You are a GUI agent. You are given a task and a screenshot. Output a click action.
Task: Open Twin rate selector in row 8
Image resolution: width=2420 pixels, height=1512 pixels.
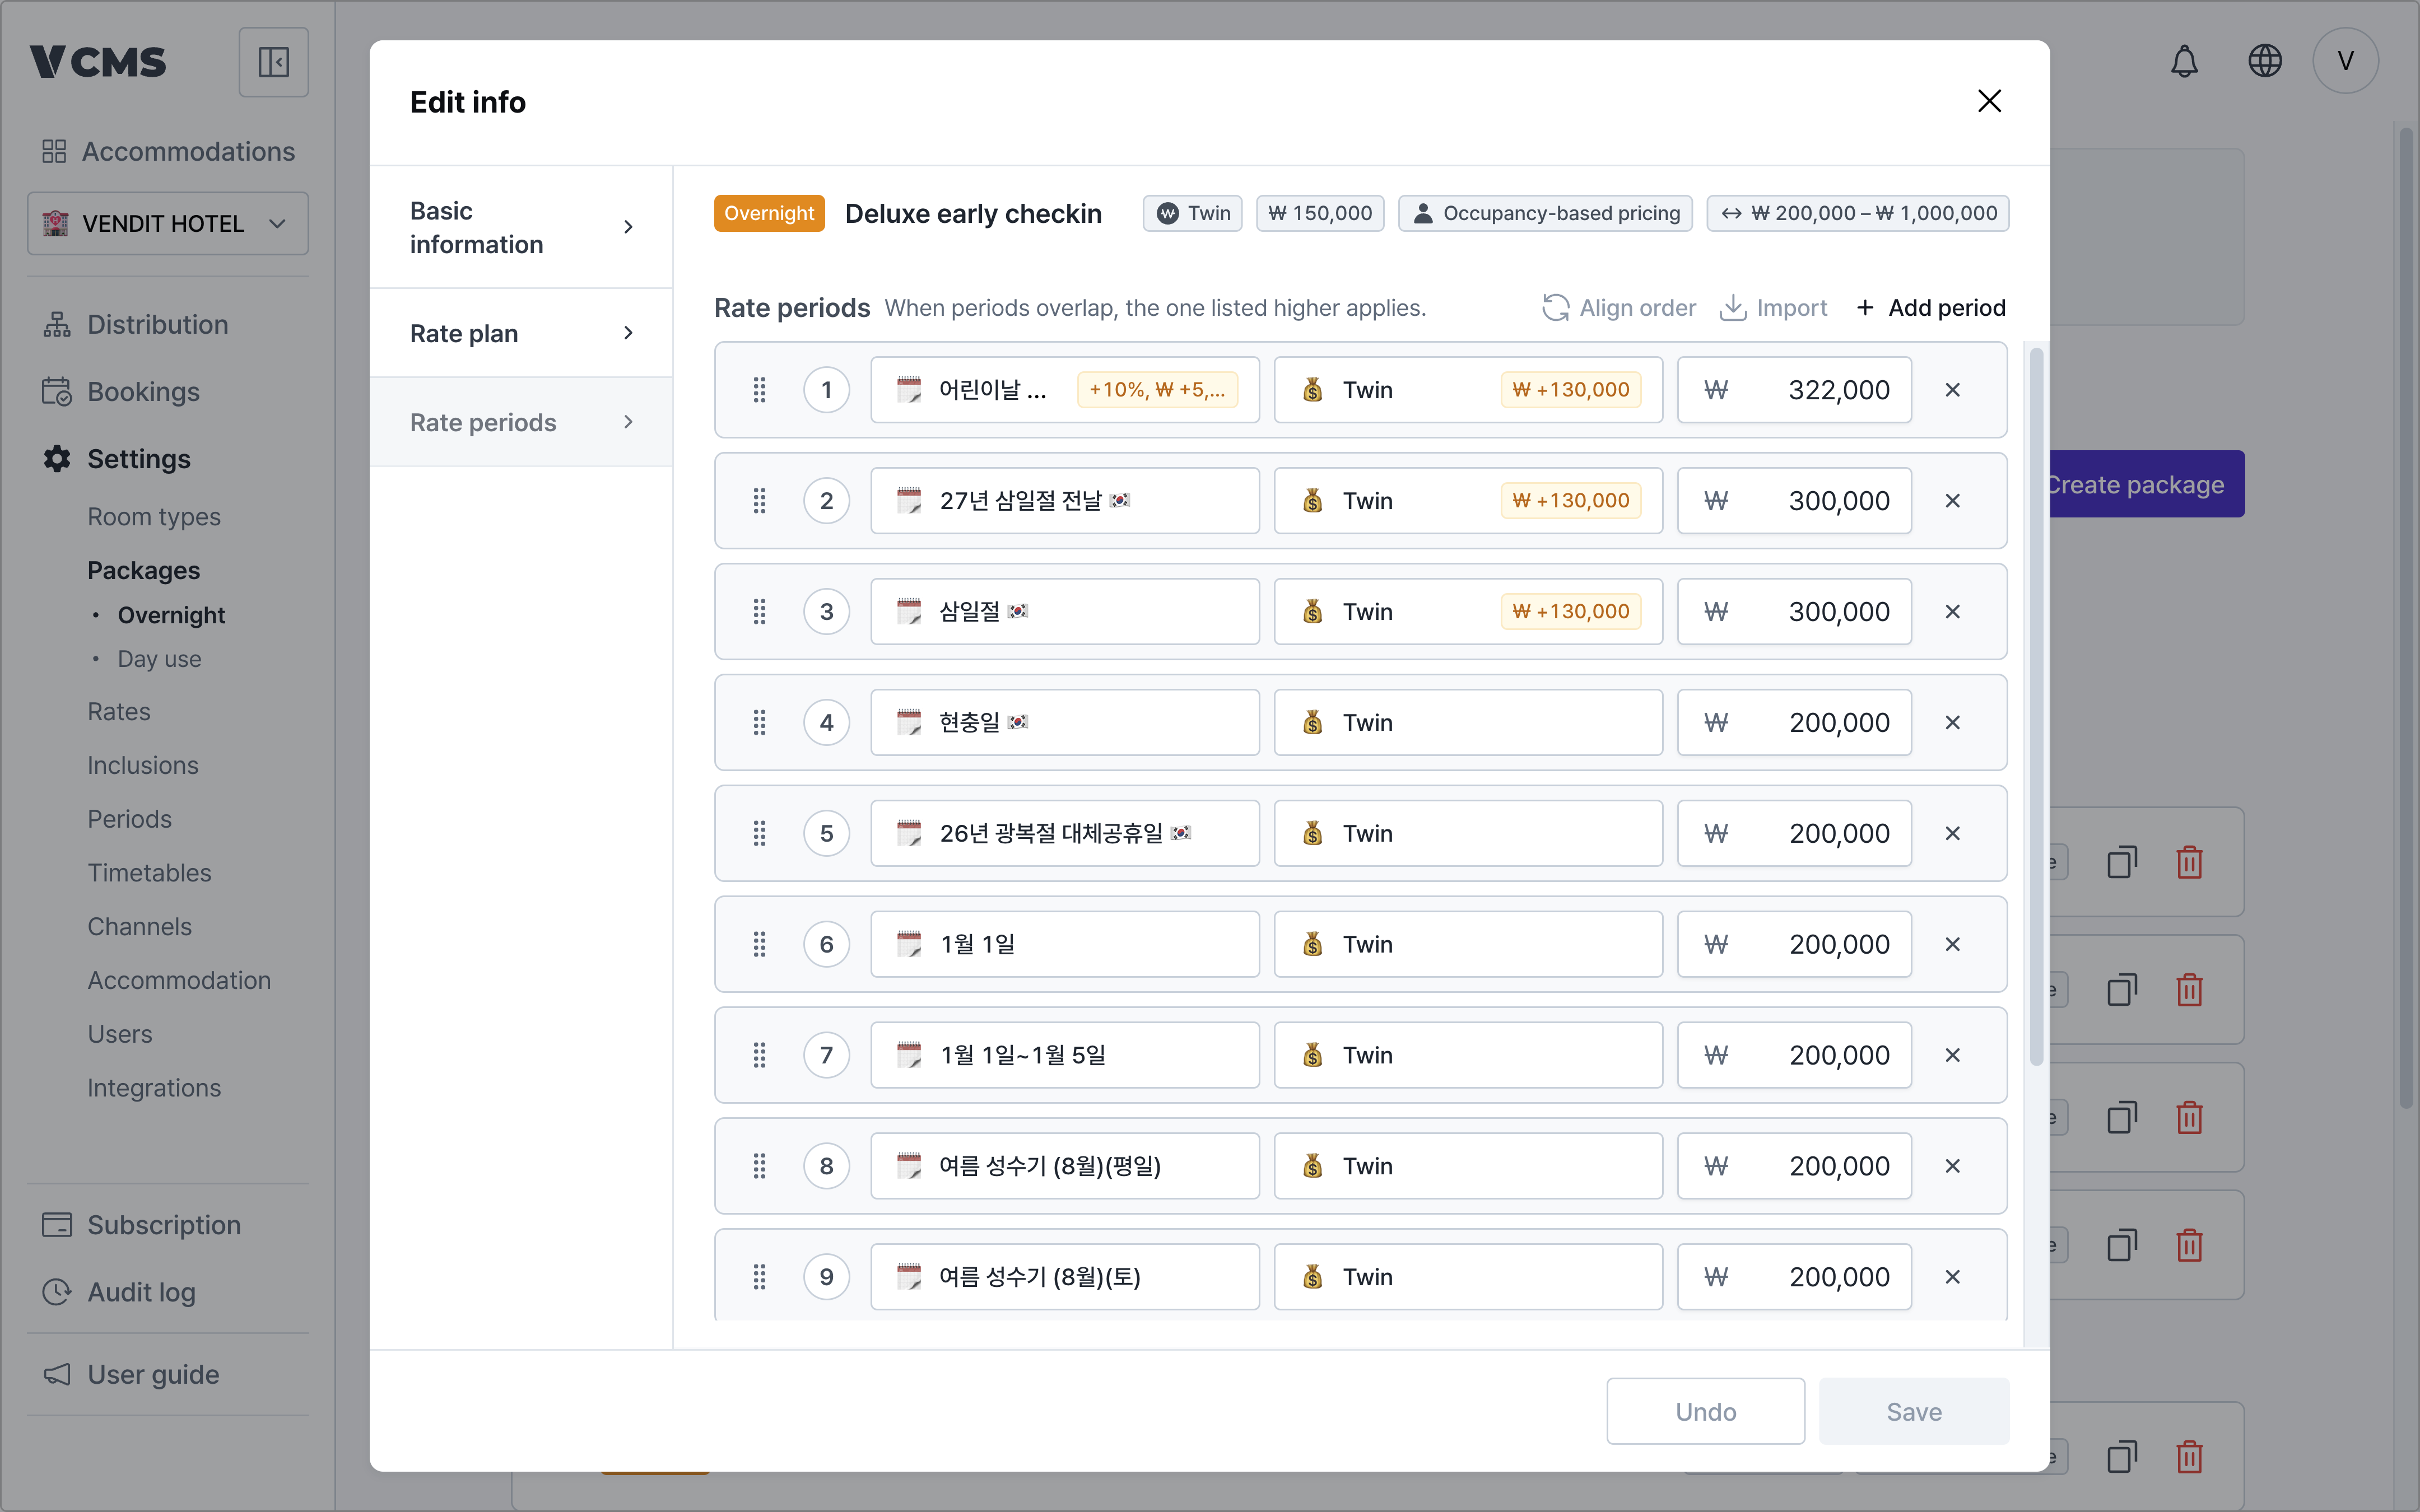tap(1468, 1166)
